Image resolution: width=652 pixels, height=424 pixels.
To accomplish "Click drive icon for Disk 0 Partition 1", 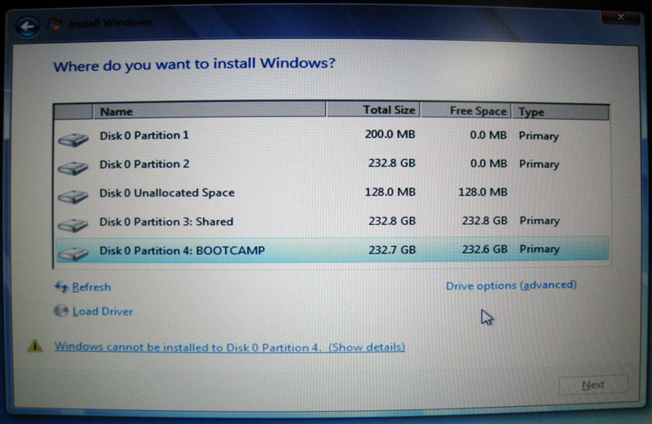I will pyautogui.click(x=73, y=139).
